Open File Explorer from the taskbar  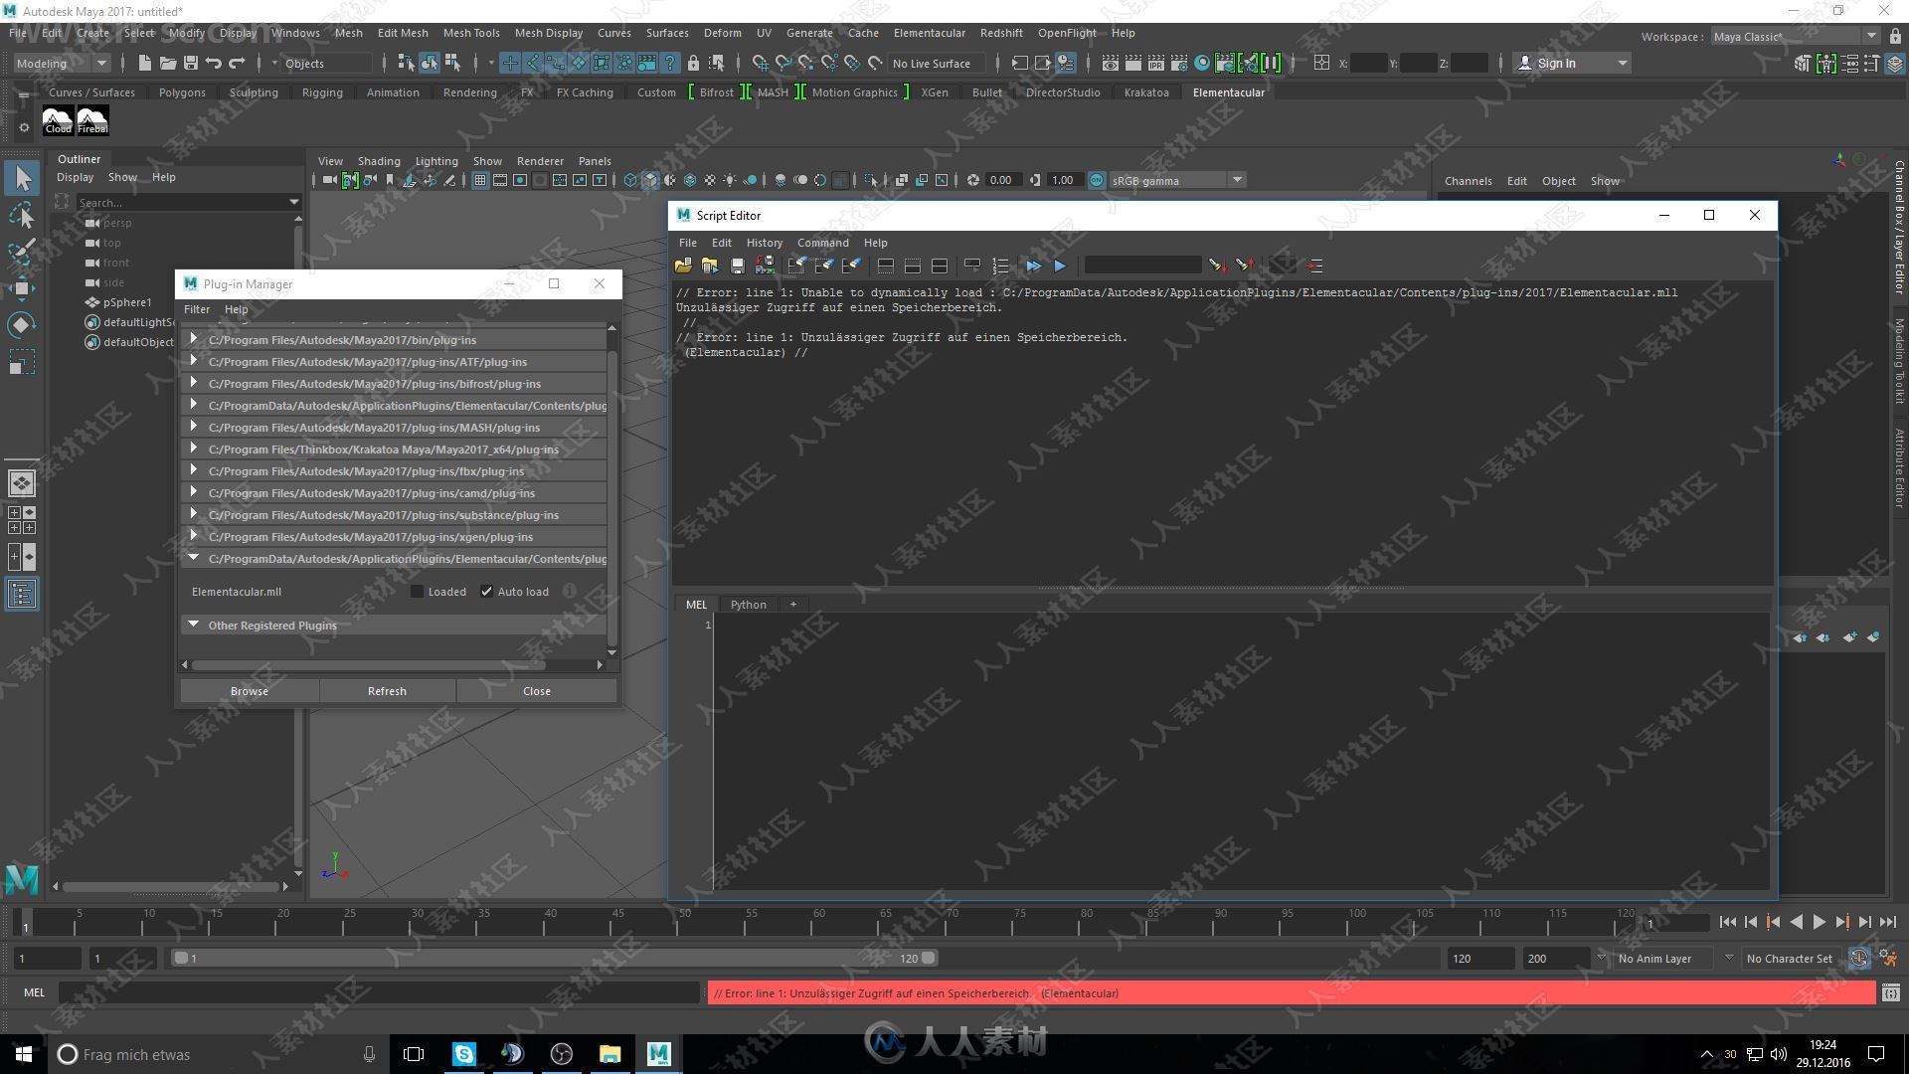click(609, 1054)
